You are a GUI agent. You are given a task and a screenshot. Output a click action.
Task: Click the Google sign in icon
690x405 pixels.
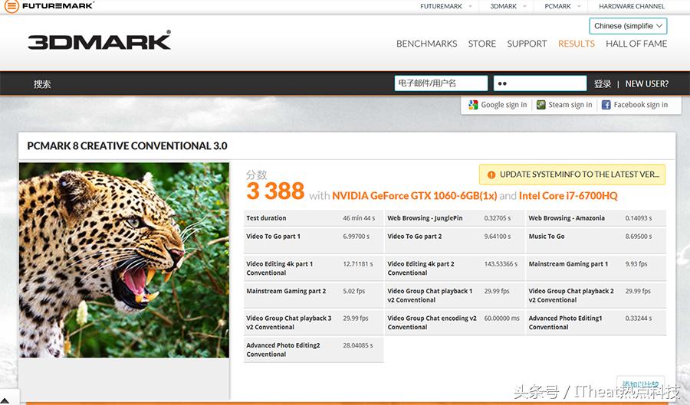click(x=473, y=105)
